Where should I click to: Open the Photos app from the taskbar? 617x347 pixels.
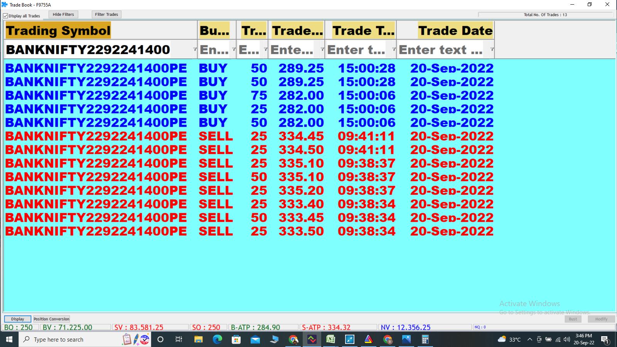406,339
